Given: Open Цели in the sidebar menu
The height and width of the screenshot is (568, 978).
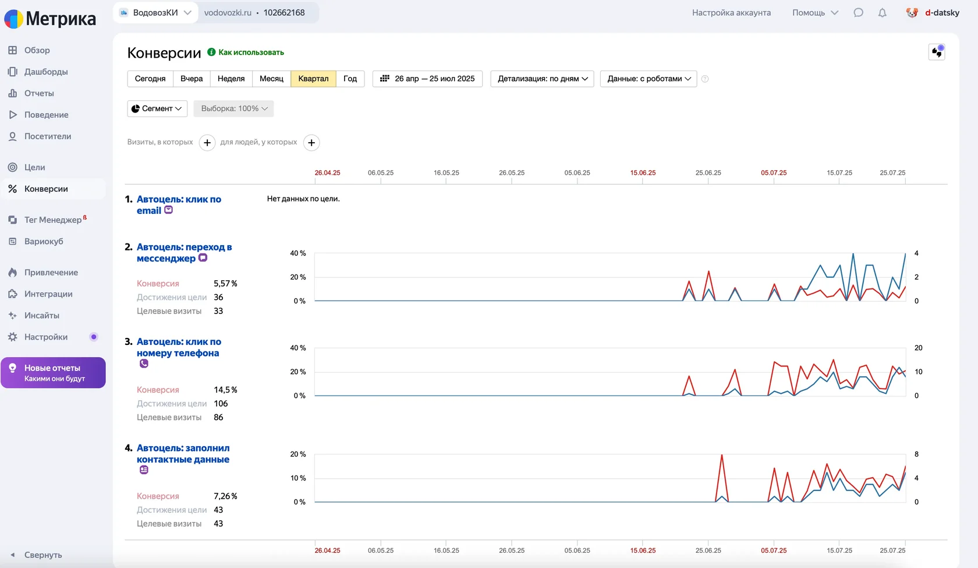Looking at the screenshot, I should click(x=35, y=167).
